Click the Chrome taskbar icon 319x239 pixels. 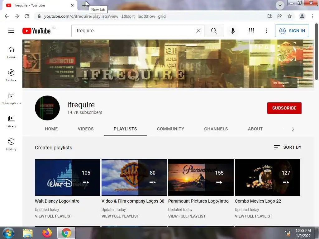pos(66,233)
